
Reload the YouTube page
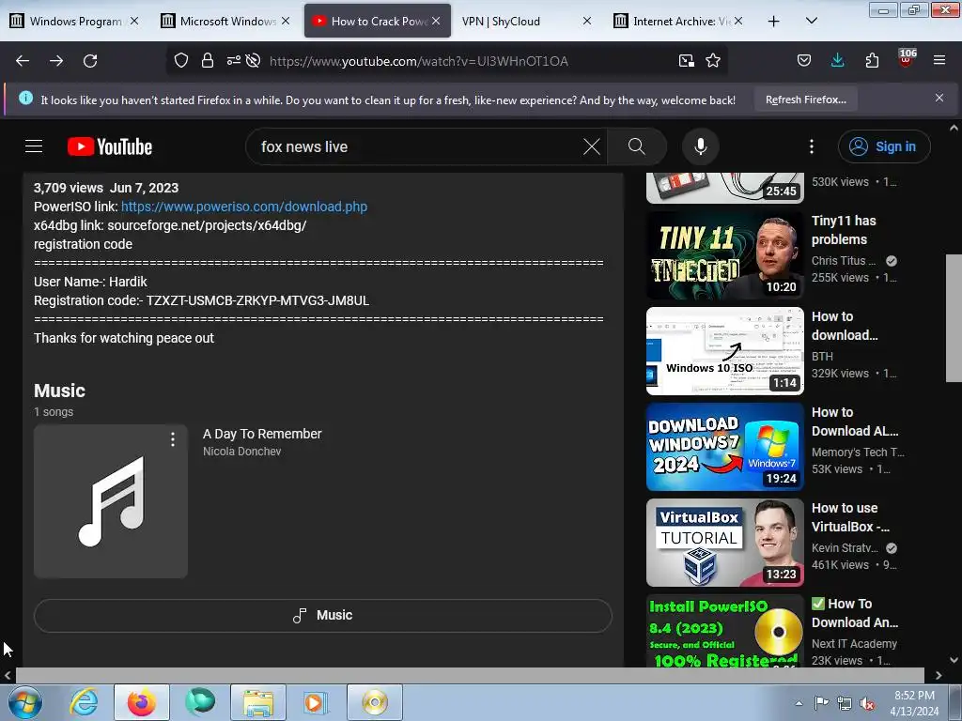90,61
